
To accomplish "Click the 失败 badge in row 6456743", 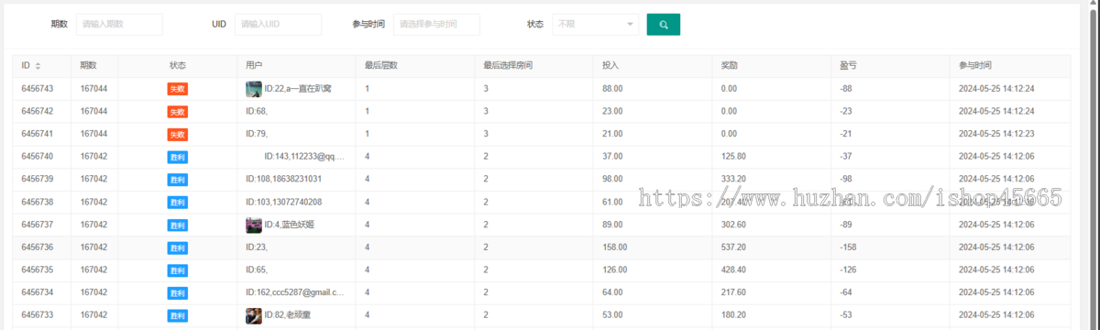I will point(177,89).
